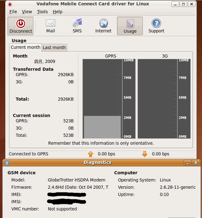This screenshot has width=202, height=218.
Task: Switch to the Current month tab
Action: (x=25, y=47)
